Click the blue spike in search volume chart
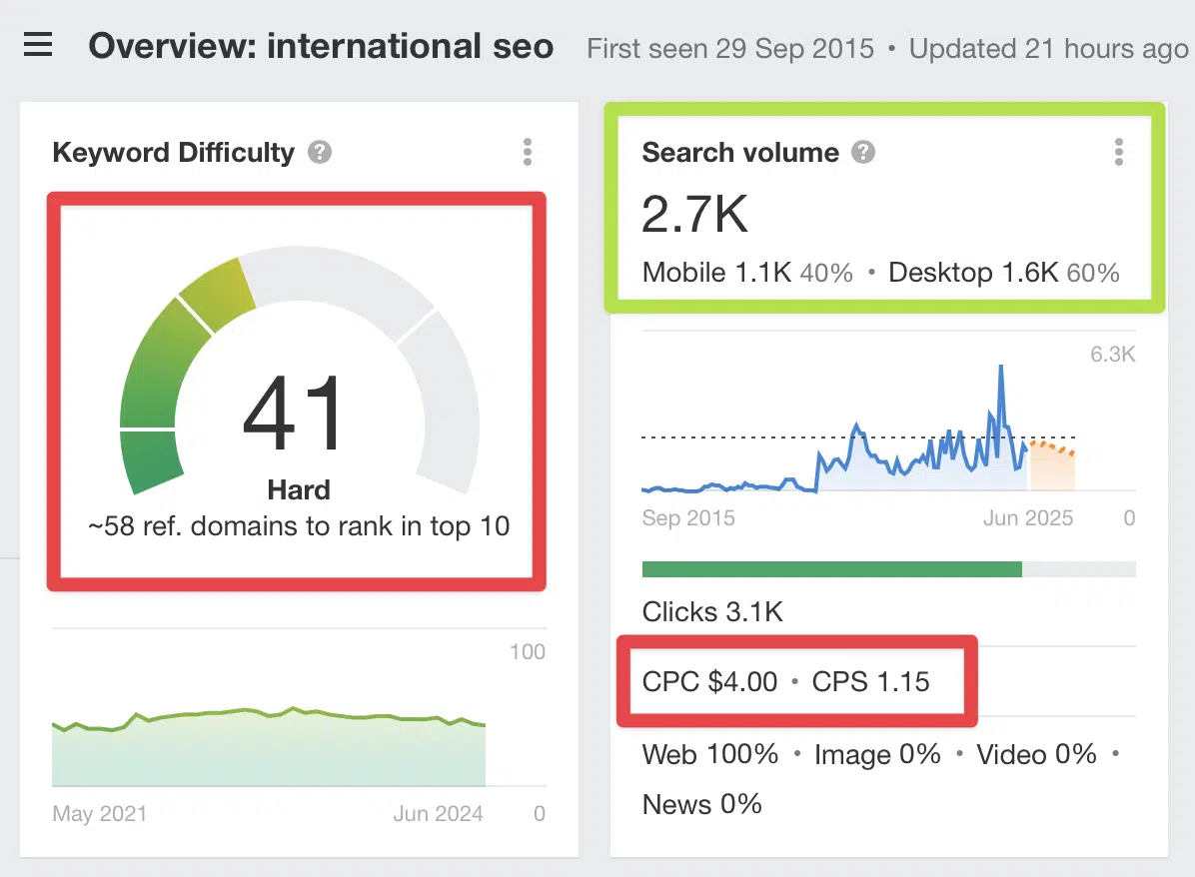The height and width of the screenshot is (877, 1195). point(1000,412)
